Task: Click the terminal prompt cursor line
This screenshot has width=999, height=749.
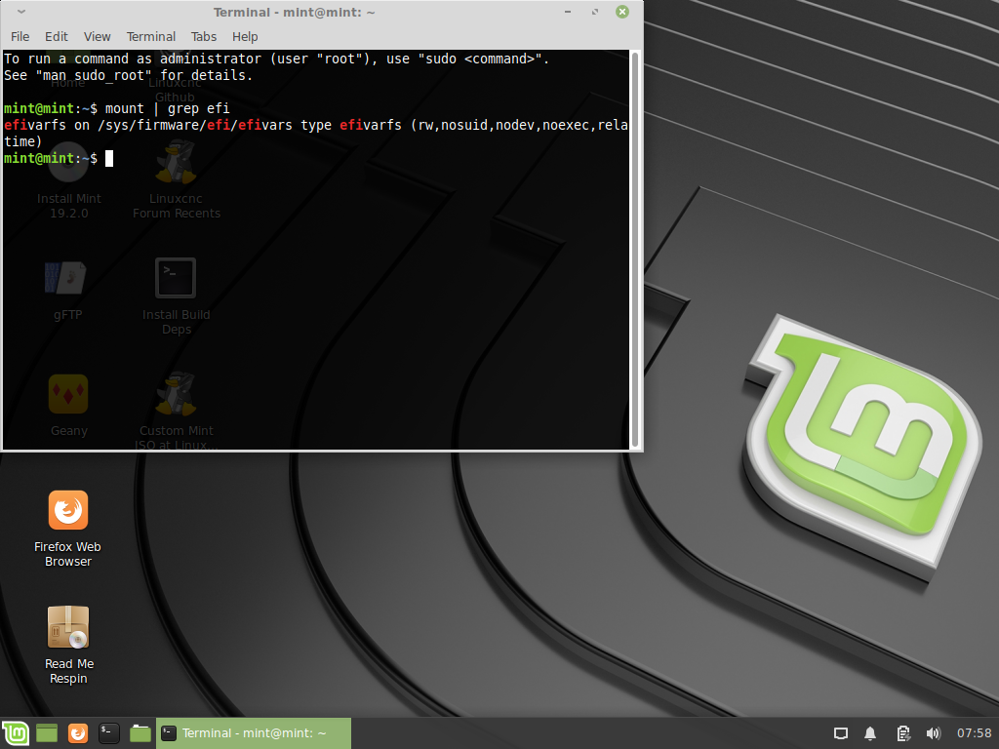Action: [59, 158]
